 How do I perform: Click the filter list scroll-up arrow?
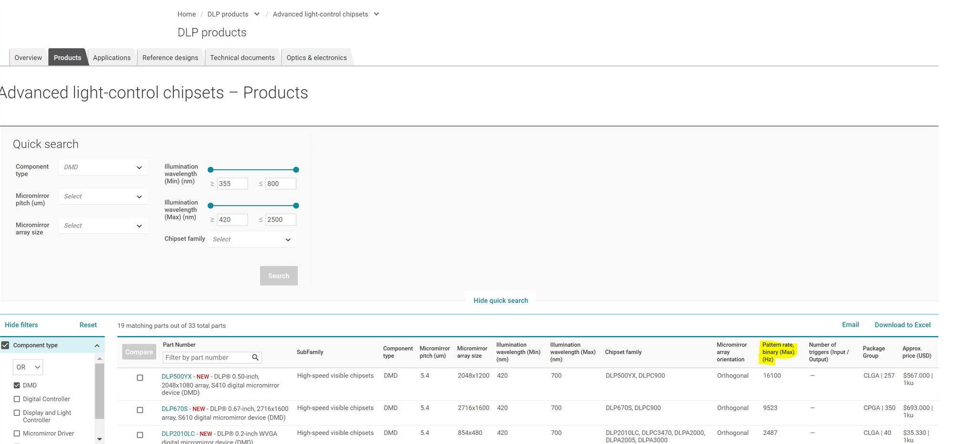coord(99,359)
